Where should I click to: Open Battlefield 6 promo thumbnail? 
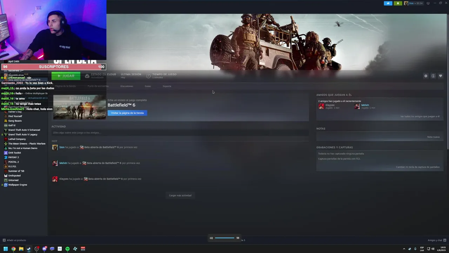coord(79,107)
